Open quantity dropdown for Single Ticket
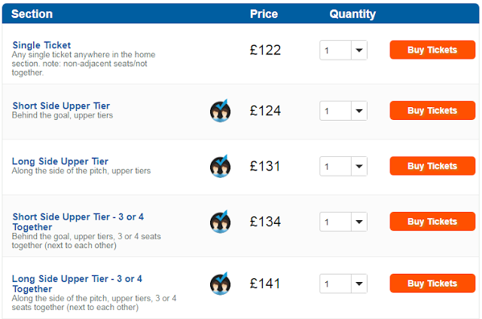 point(343,51)
